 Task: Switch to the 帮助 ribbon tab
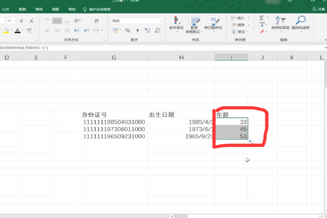pyautogui.click(x=72, y=9)
